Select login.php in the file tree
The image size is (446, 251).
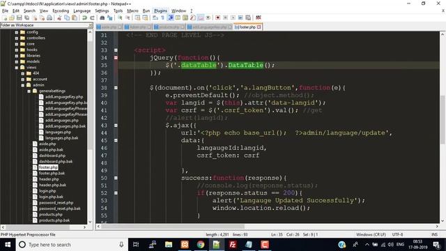(x=47, y=191)
